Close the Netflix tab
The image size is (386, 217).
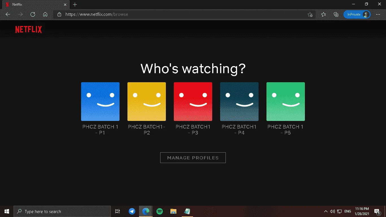[65, 5]
